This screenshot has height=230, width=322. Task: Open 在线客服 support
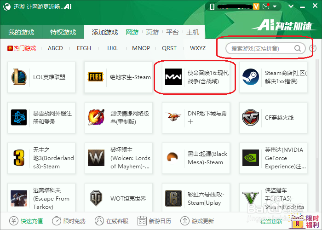tap(111, 221)
